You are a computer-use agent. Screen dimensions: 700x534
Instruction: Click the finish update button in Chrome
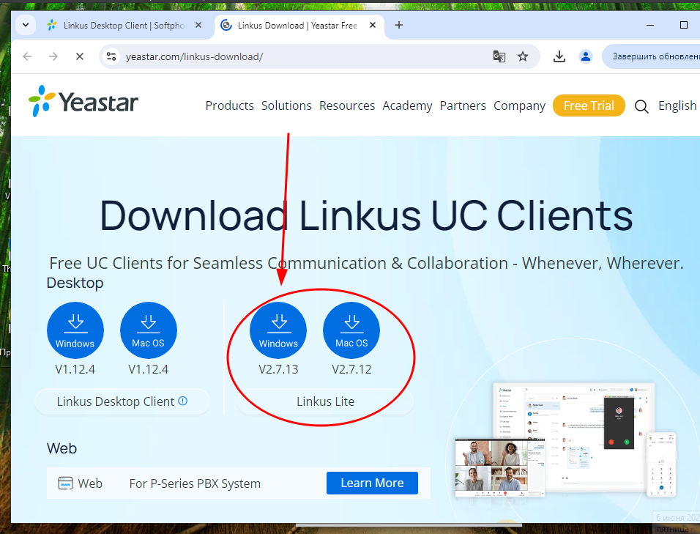(x=652, y=56)
